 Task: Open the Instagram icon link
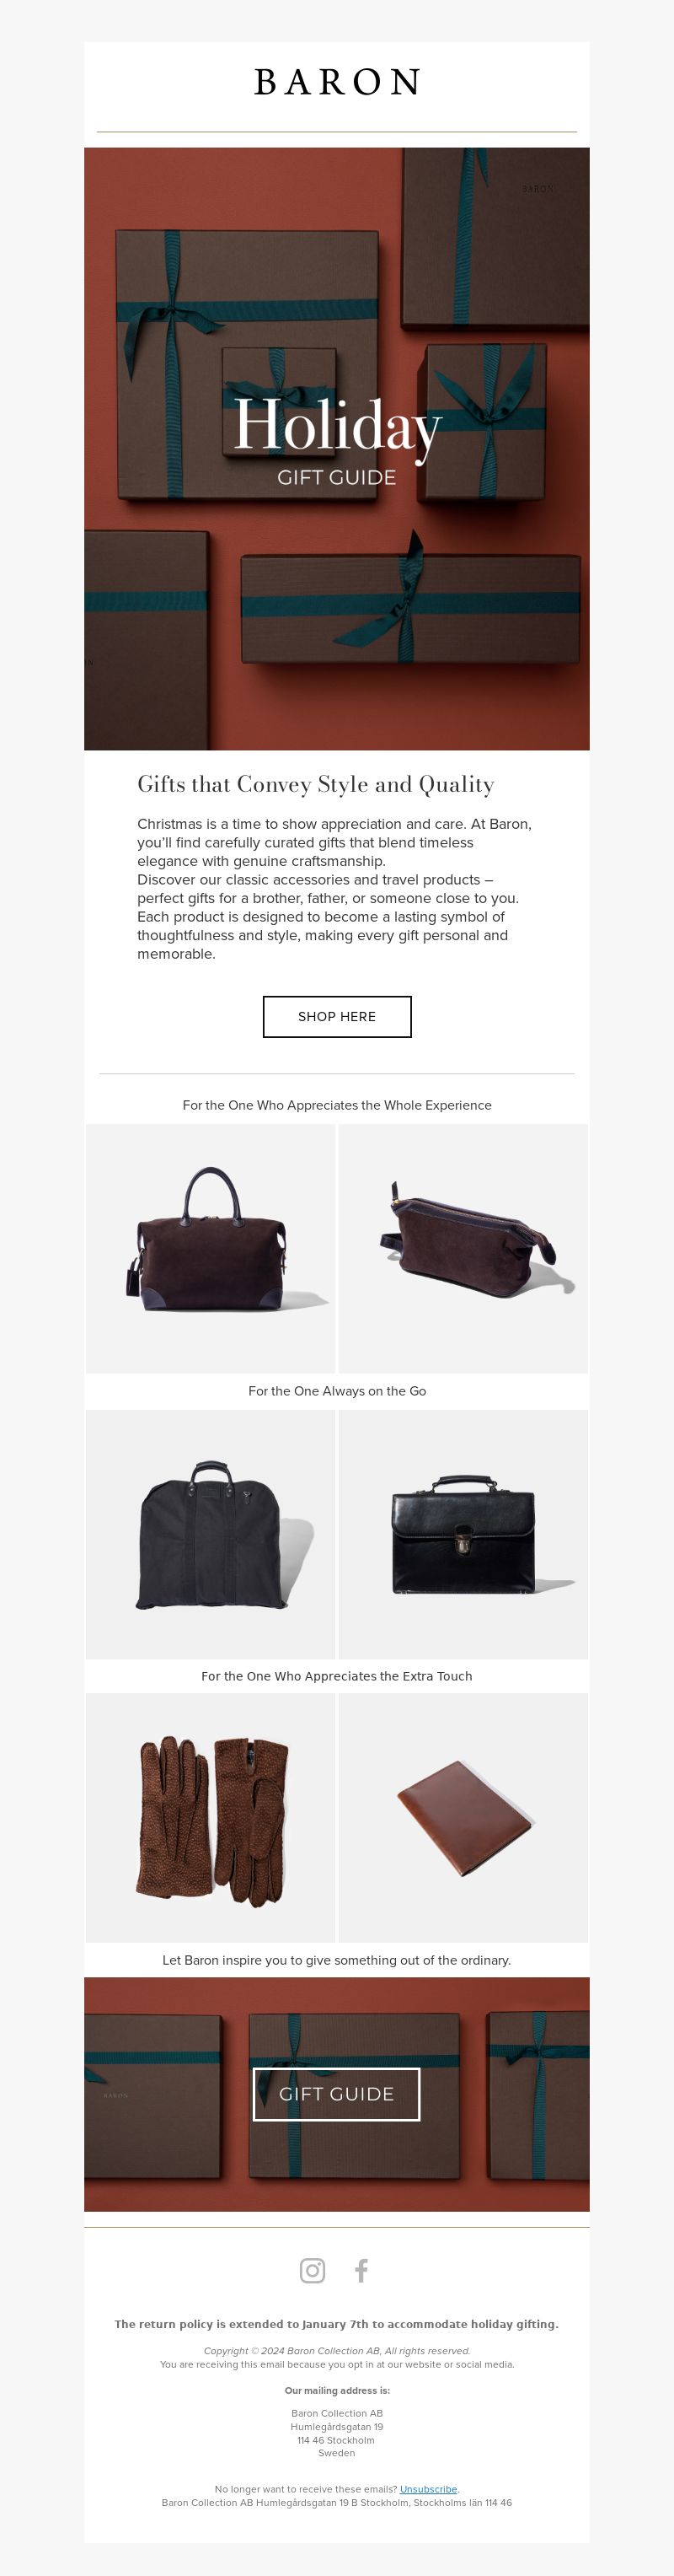coord(313,2270)
